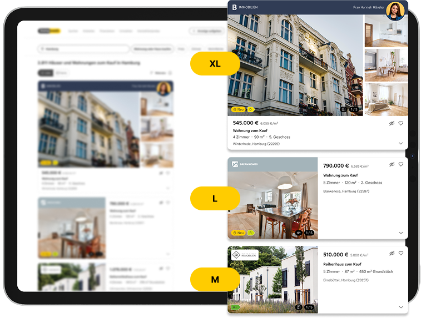Image resolution: width=421 pixels, height=318 pixels.
Task: Click the Hamburg search field on tablet
Action: pos(83,49)
